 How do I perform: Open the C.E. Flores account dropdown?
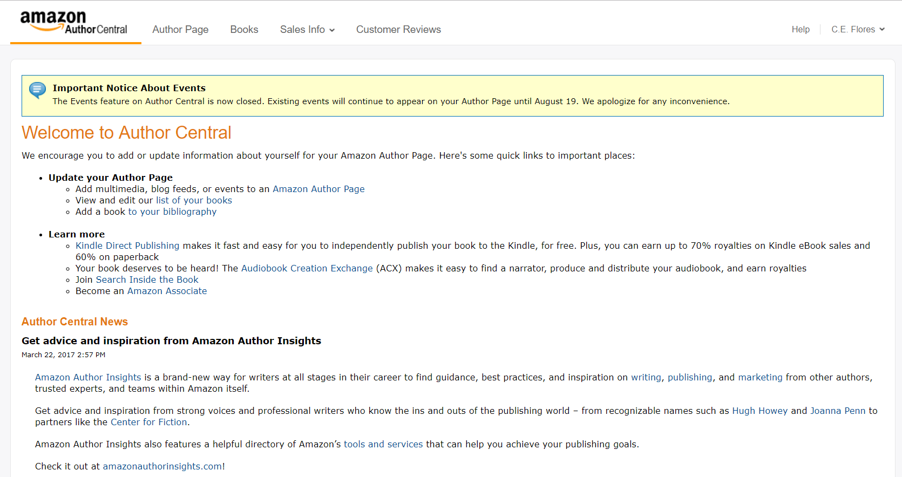858,30
